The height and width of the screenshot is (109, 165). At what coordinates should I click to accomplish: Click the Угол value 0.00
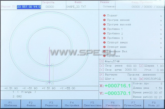(160, 70)
